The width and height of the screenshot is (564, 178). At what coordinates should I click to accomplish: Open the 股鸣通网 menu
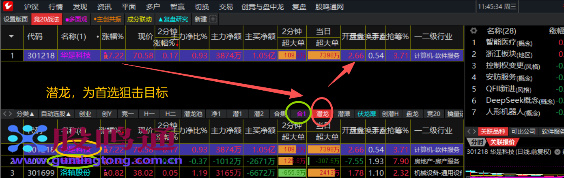point(329,6)
